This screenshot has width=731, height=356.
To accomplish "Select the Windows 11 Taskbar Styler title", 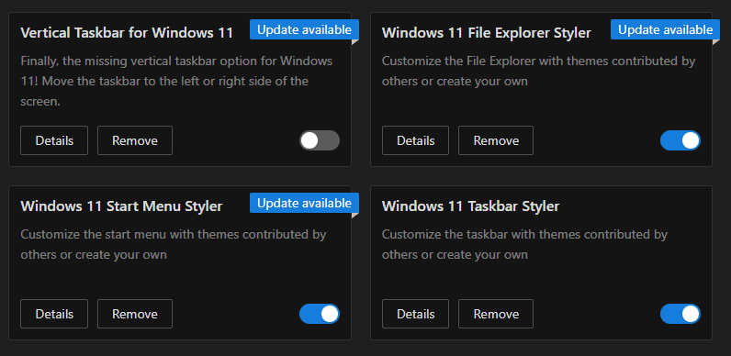I will 470,206.
